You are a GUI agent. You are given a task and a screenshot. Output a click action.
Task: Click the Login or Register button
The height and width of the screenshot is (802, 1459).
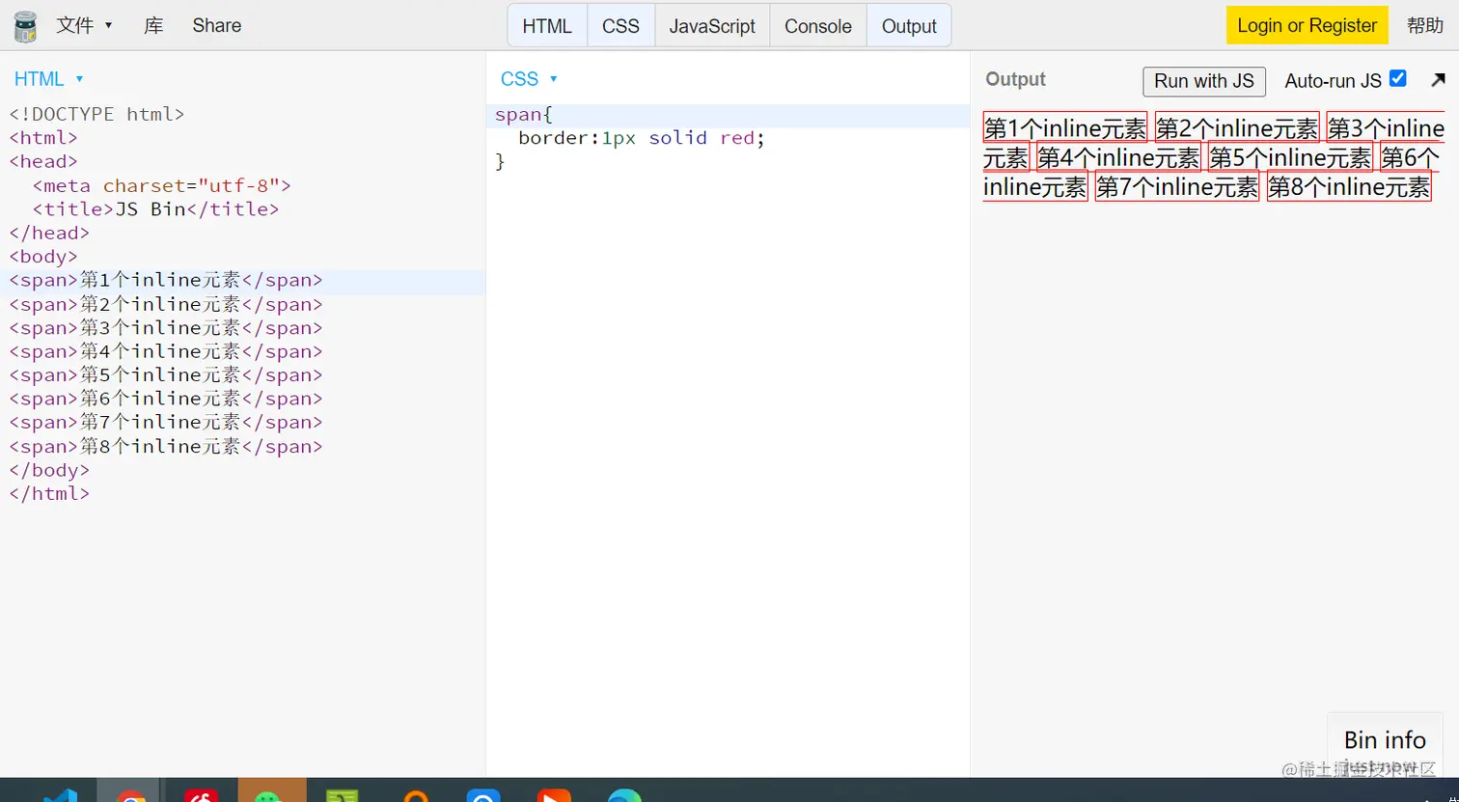(1308, 25)
